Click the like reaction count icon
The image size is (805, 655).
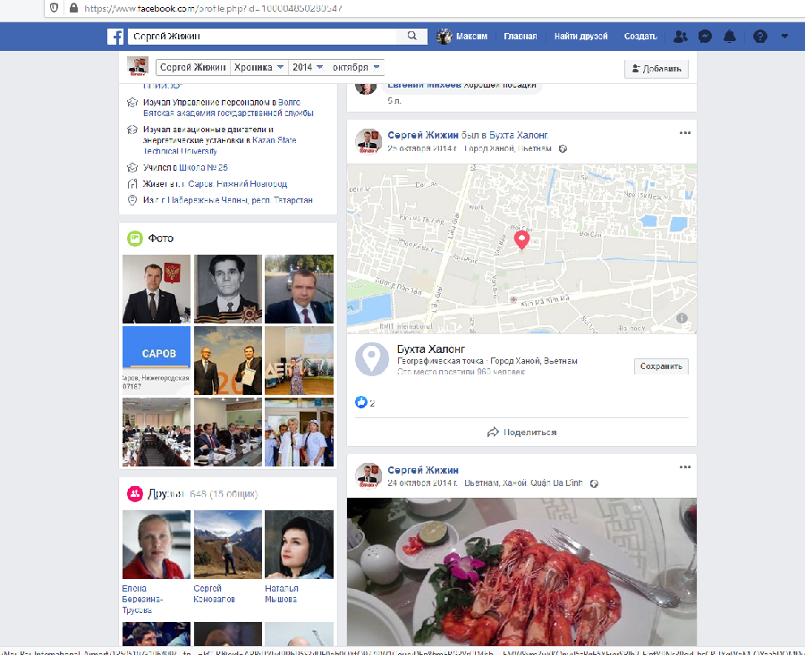[x=361, y=403]
